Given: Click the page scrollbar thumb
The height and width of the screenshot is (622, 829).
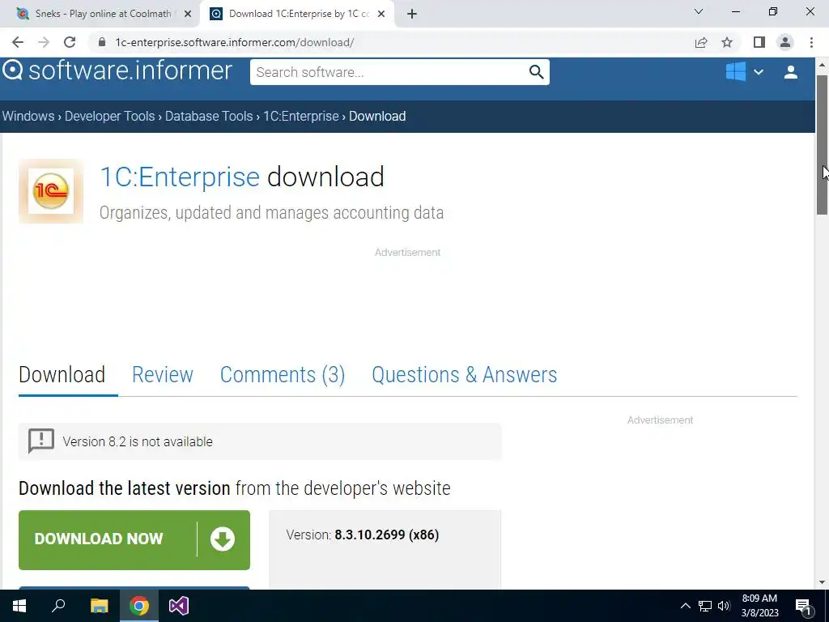Looking at the screenshot, I should tap(822, 145).
